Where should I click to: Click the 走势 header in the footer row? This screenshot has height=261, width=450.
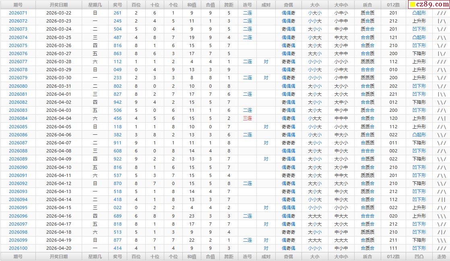tap(442, 257)
